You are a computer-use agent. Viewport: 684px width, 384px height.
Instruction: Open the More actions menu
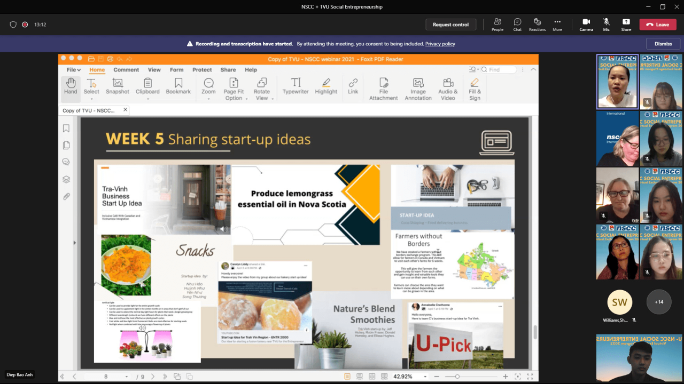[x=557, y=25]
